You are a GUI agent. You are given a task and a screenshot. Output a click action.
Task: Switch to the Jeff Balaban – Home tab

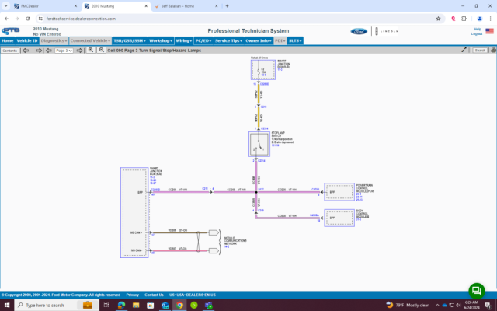pos(186,6)
